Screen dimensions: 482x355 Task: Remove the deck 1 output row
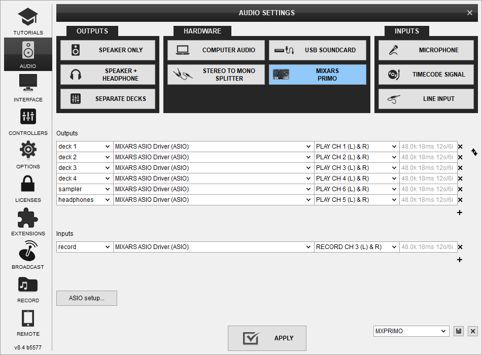pos(460,147)
